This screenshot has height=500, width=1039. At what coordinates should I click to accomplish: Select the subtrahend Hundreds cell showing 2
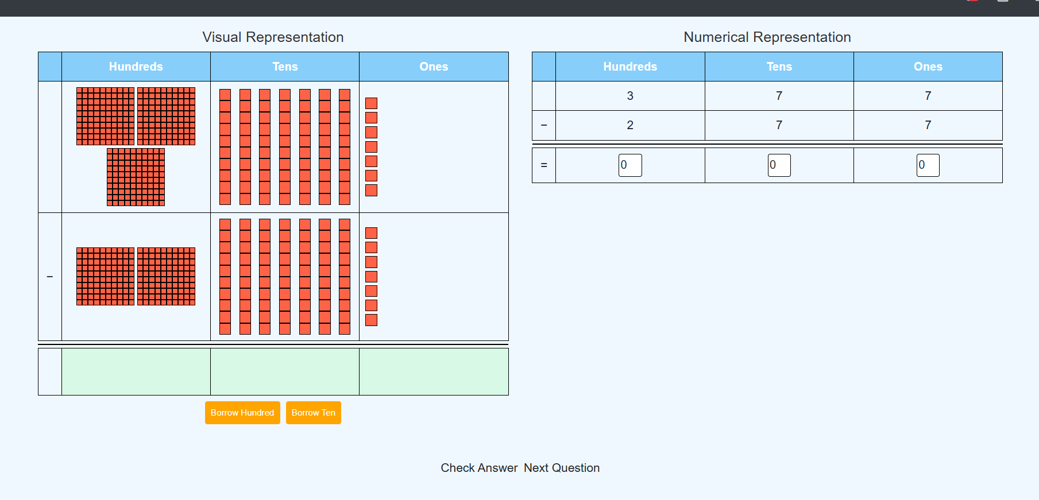[x=630, y=125]
